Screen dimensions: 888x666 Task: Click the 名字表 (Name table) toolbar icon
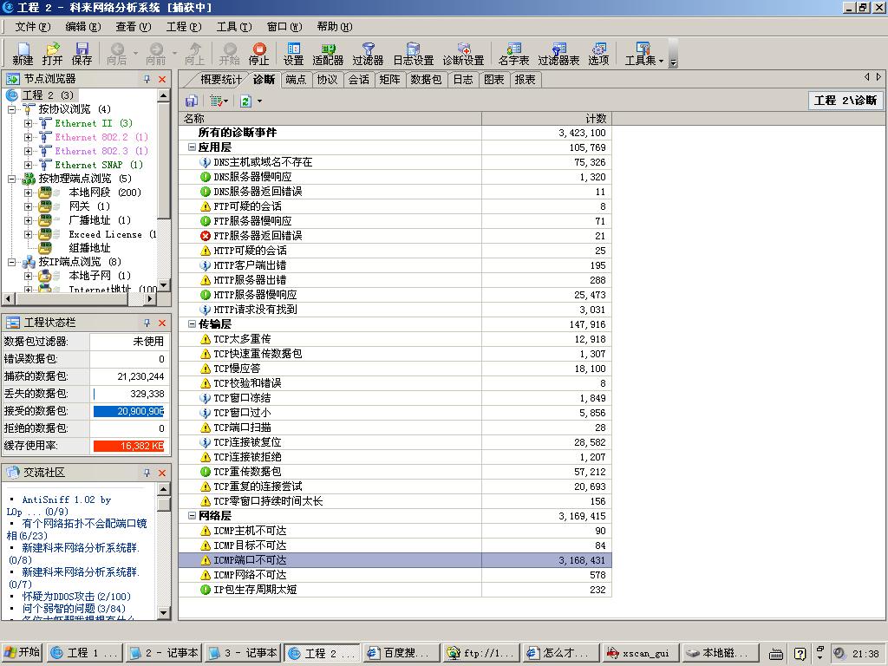[513, 54]
